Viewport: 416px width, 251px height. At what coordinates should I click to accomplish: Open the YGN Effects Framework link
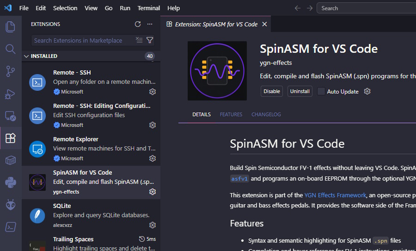[335, 195]
